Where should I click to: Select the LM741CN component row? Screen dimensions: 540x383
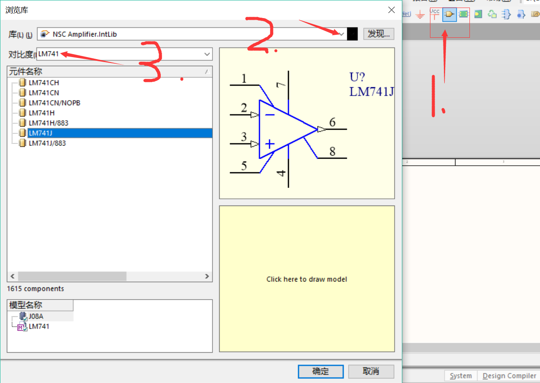(x=44, y=93)
